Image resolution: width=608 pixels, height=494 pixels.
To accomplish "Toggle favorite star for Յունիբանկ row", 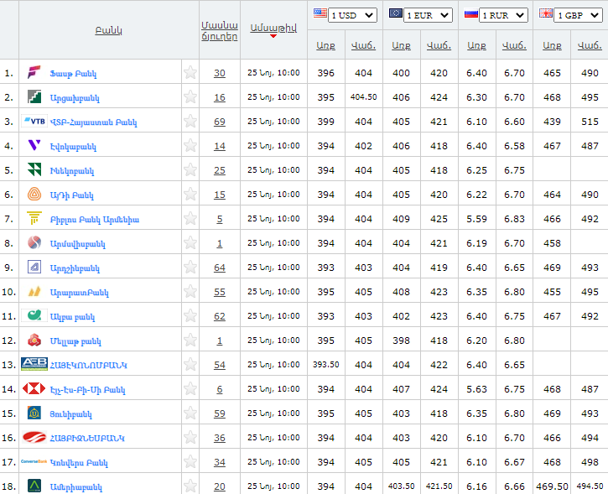I will coord(190,413).
